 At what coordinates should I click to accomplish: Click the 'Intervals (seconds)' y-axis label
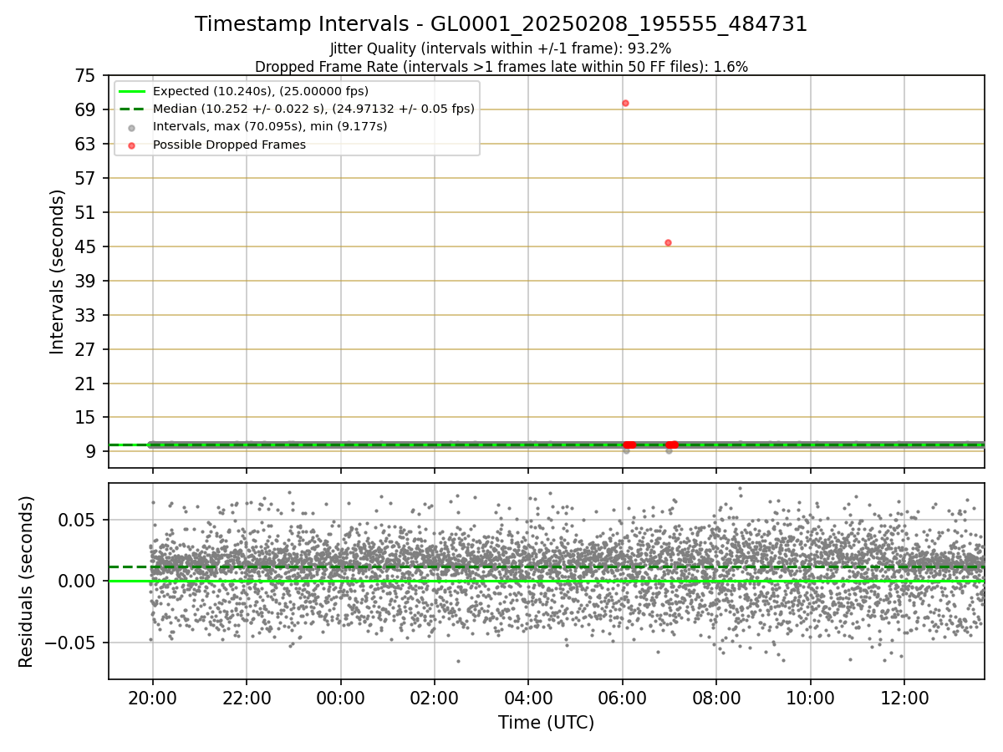(57, 272)
